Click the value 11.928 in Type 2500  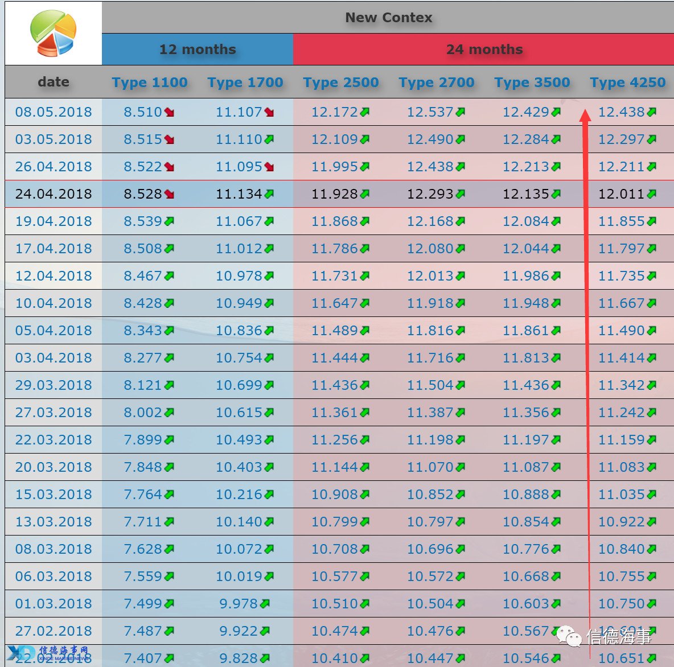click(334, 194)
